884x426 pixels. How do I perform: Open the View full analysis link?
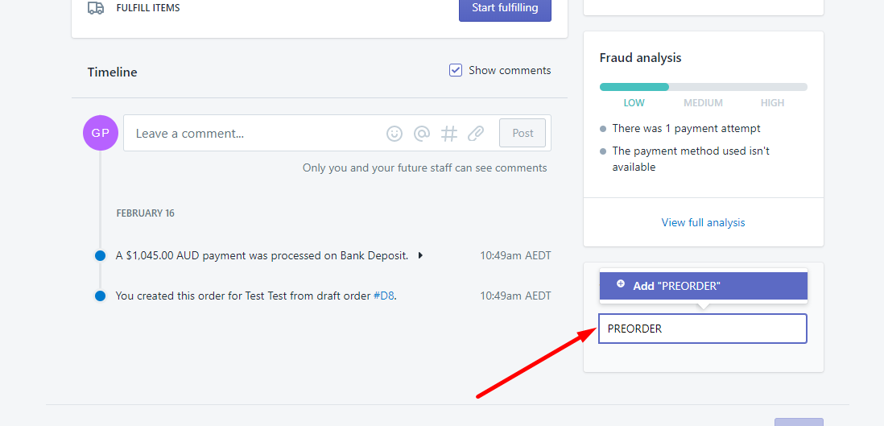coord(703,222)
